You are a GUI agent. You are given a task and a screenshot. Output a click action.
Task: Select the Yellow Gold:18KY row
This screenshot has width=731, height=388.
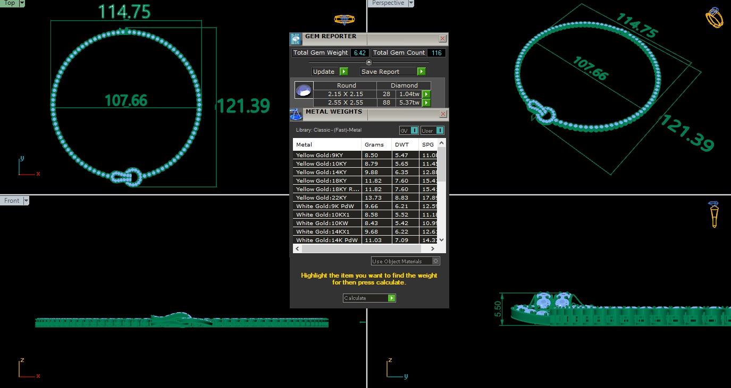coord(366,180)
